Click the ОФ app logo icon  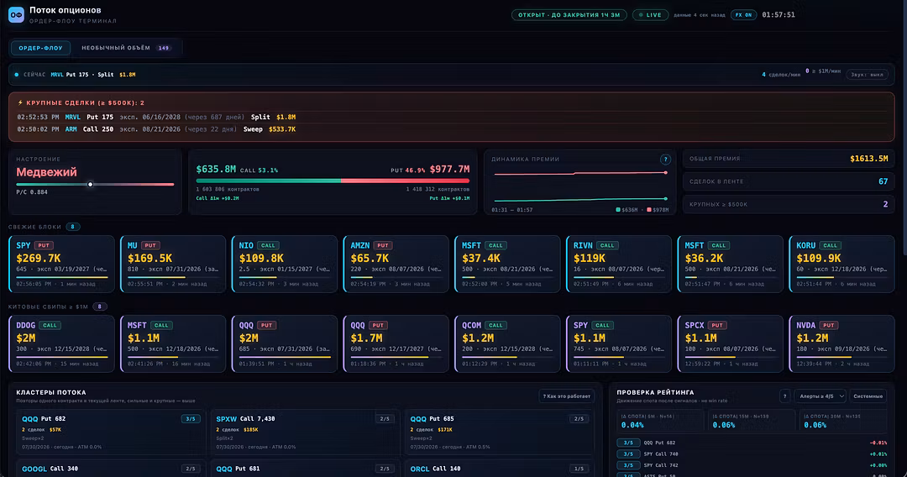(x=16, y=14)
